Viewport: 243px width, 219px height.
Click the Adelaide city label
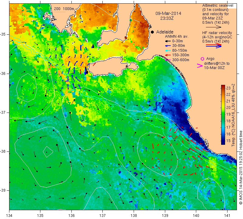165,32
